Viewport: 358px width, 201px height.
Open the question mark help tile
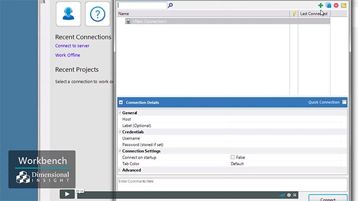click(x=97, y=14)
